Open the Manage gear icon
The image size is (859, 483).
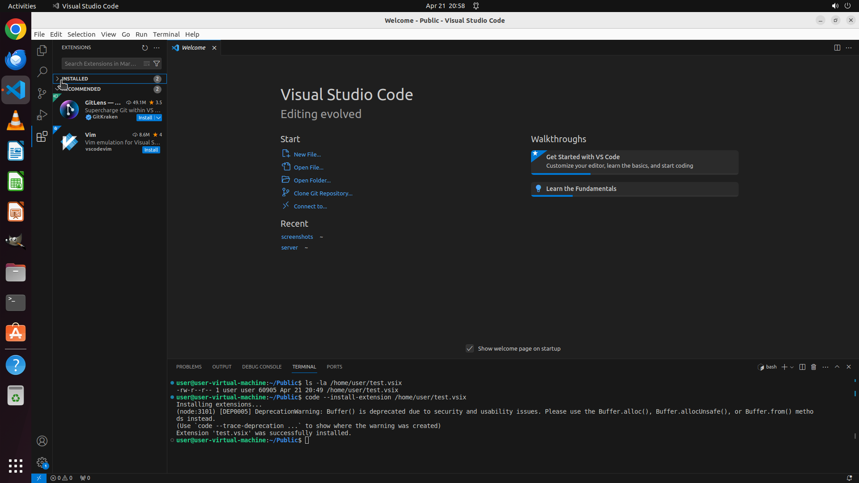click(42, 462)
